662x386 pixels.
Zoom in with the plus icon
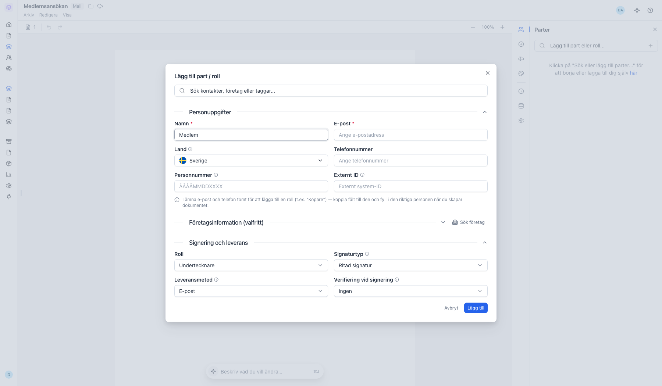coord(502,27)
